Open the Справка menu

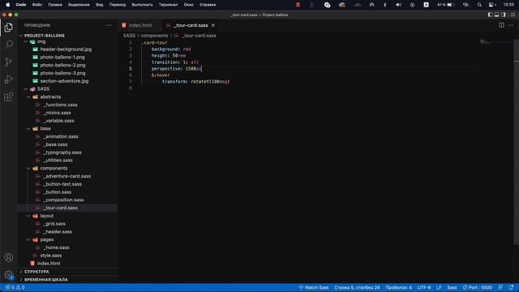[208, 5]
